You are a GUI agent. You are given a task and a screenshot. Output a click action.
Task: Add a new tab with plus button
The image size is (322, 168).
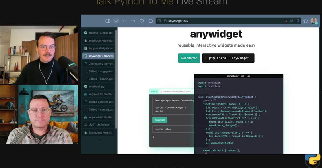[99, 140]
